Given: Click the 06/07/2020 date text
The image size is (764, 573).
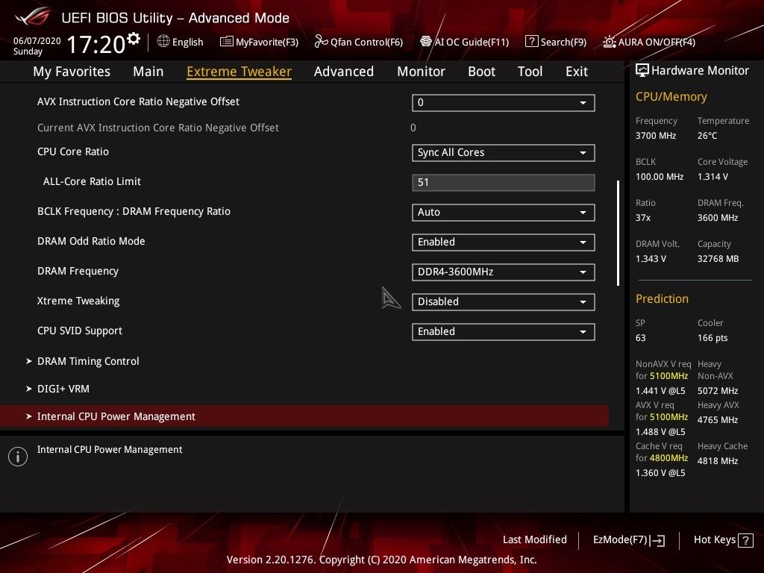Looking at the screenshot, I should click(x=37, y=41).
